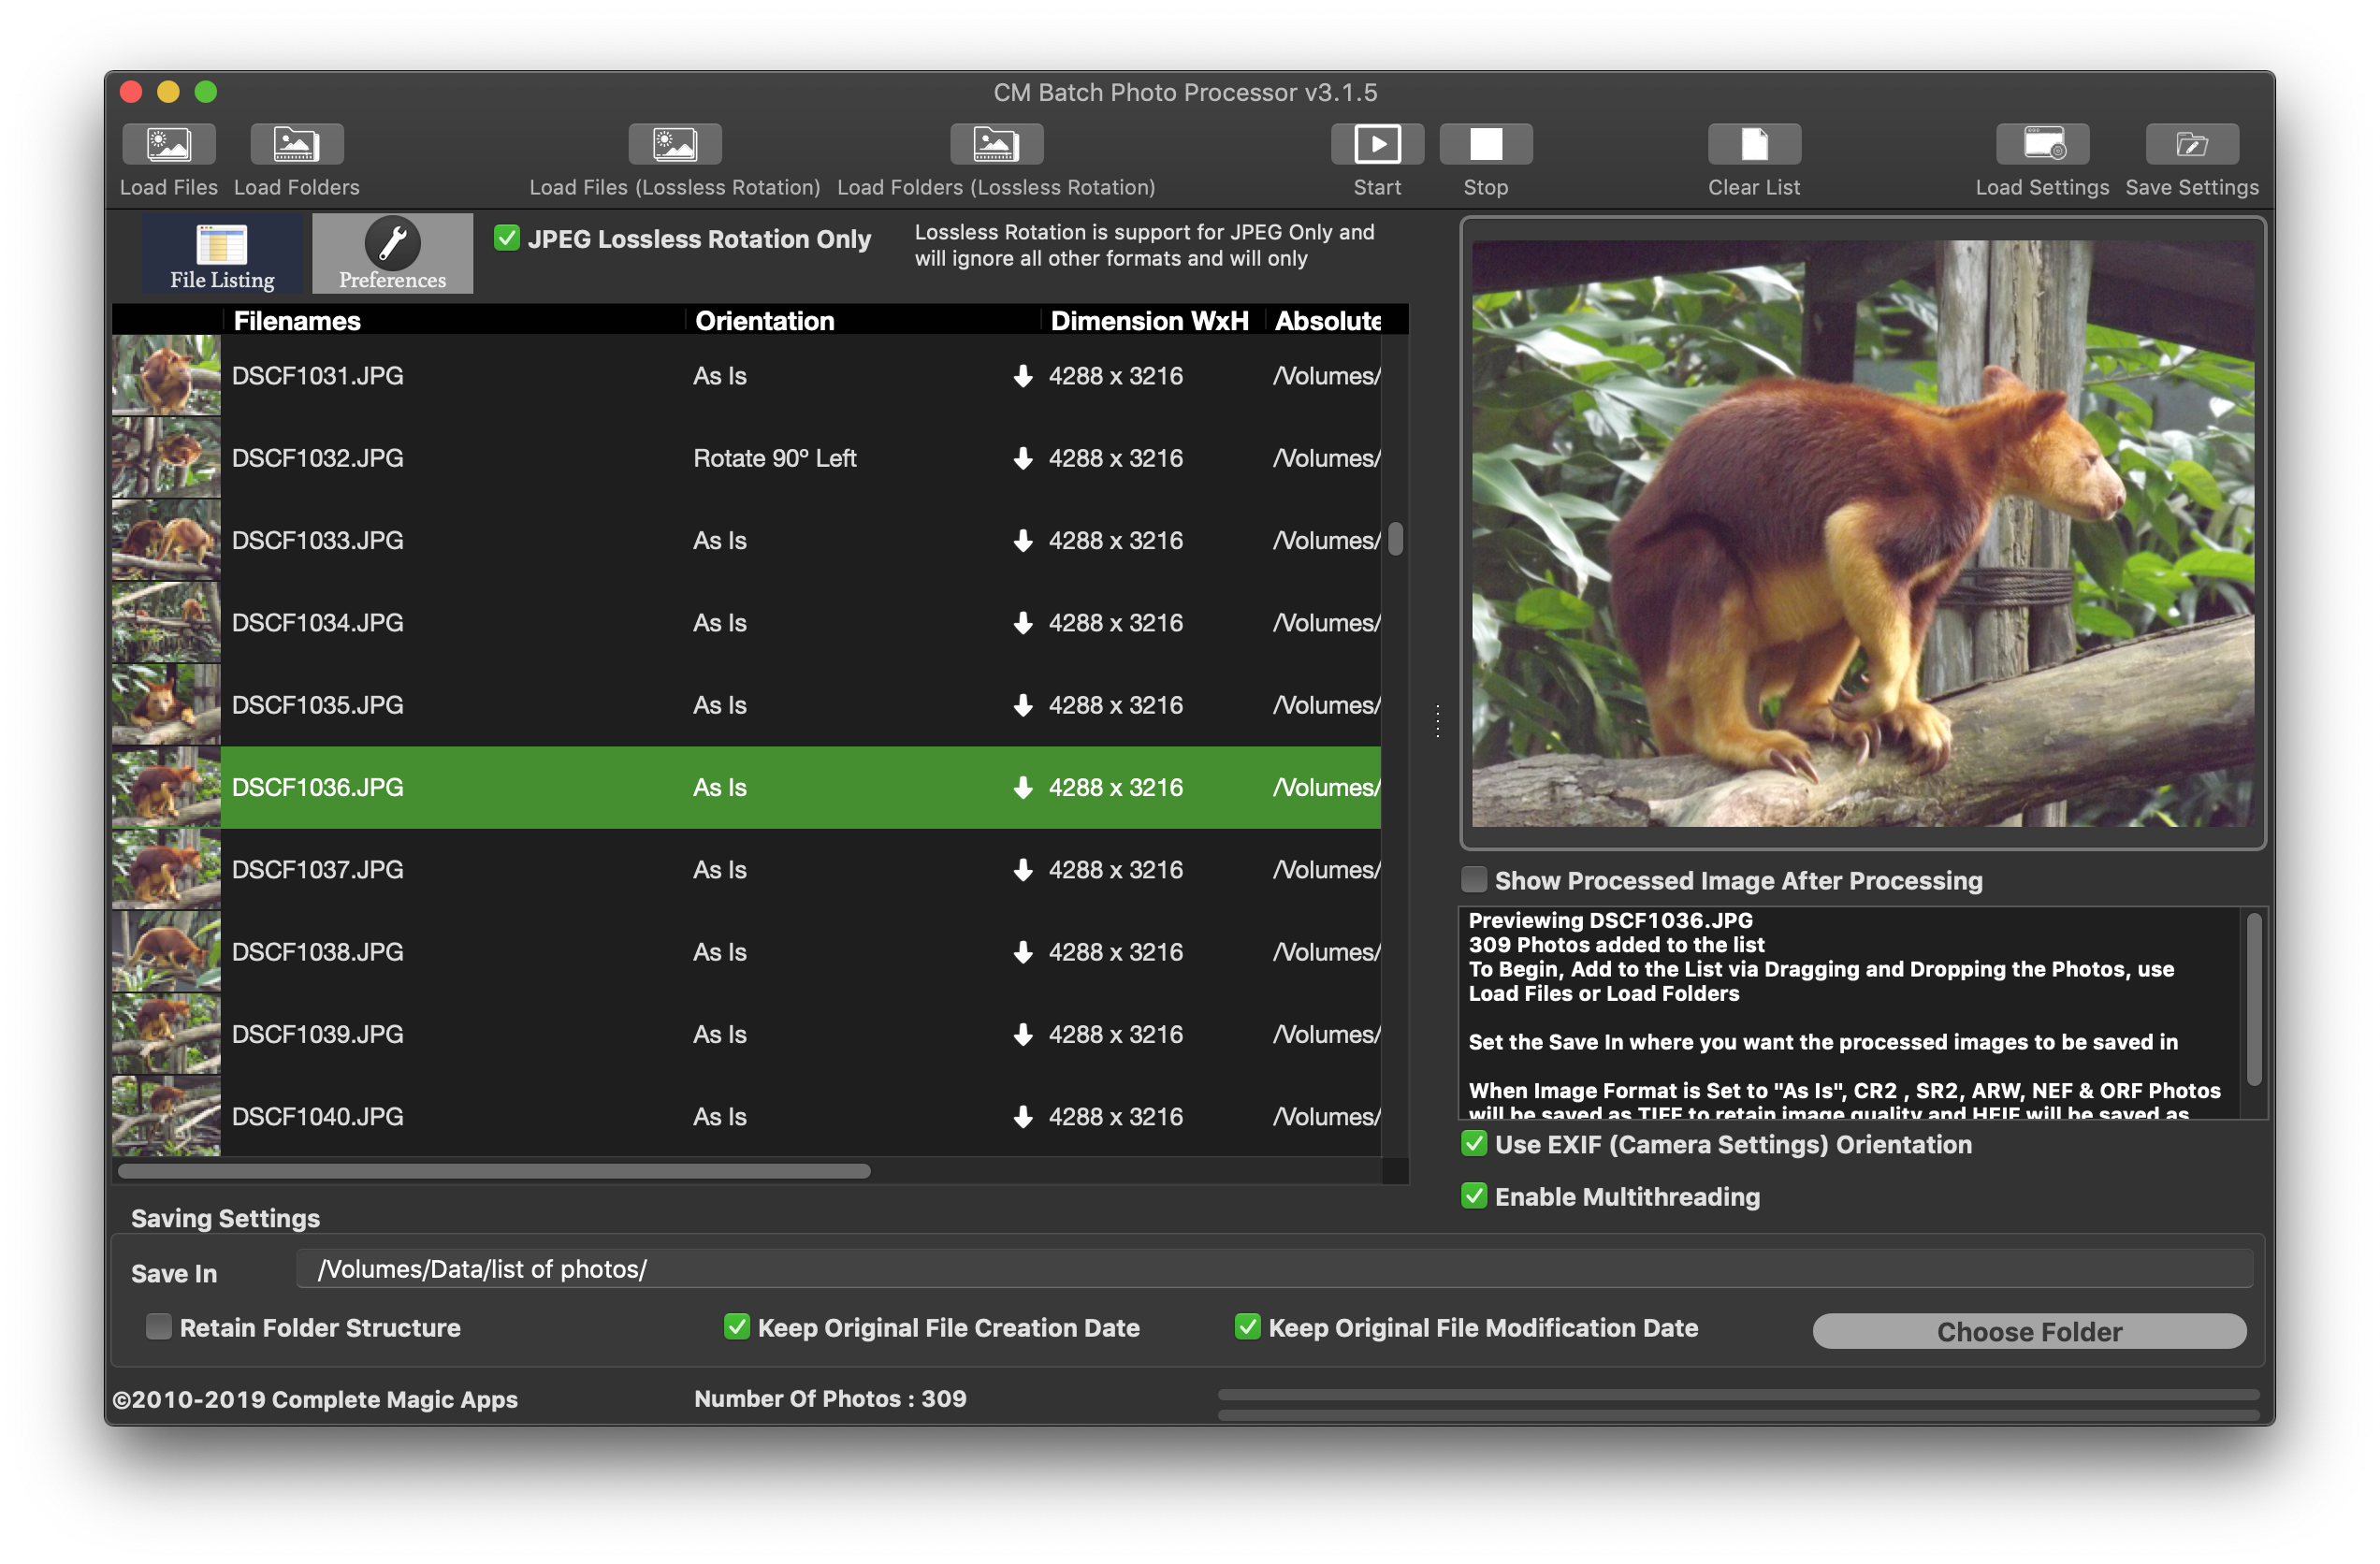Open Orientation dropdown for DSCF1032.JPG
The image size is (2380, 1564).
[x=775, y=458]
